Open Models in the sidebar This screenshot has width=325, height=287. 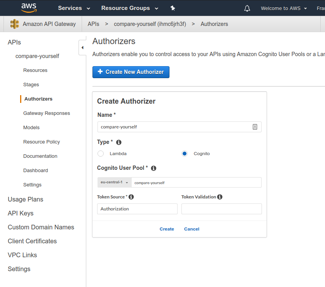(31, 127)
